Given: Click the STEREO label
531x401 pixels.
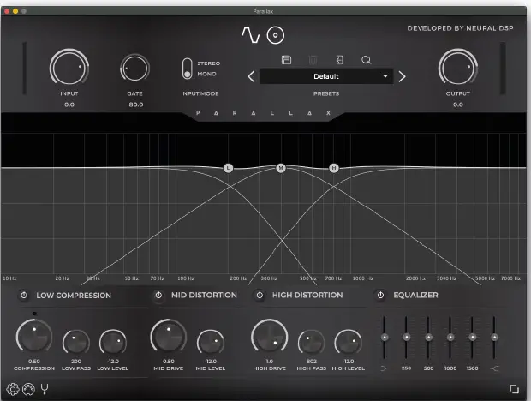Looking at the screenshot, I should click(x=209, y=63).
